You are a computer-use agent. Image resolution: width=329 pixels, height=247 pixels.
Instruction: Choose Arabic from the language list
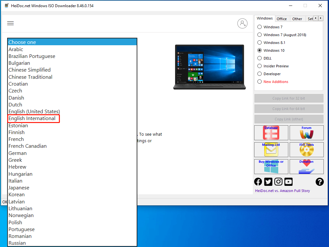pos(72,49)
